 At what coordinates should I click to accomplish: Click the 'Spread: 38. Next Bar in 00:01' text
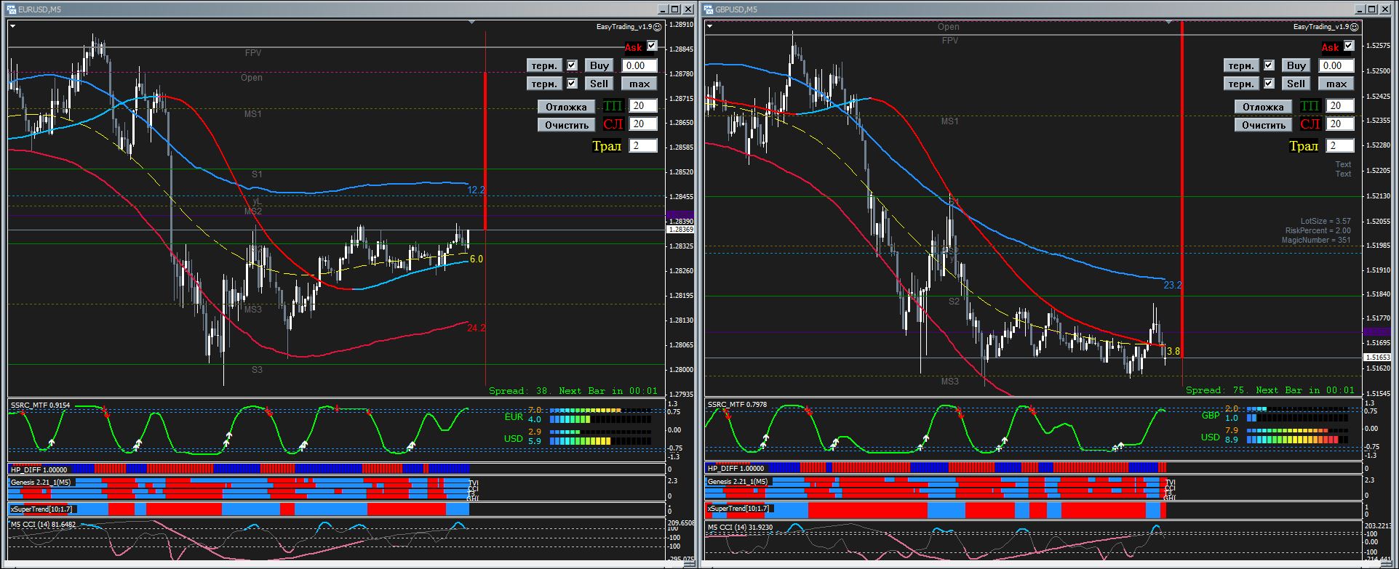click(x=573, y=391)
